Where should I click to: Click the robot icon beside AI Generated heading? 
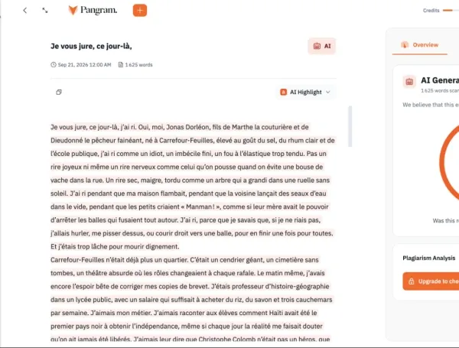pos(409,82)
